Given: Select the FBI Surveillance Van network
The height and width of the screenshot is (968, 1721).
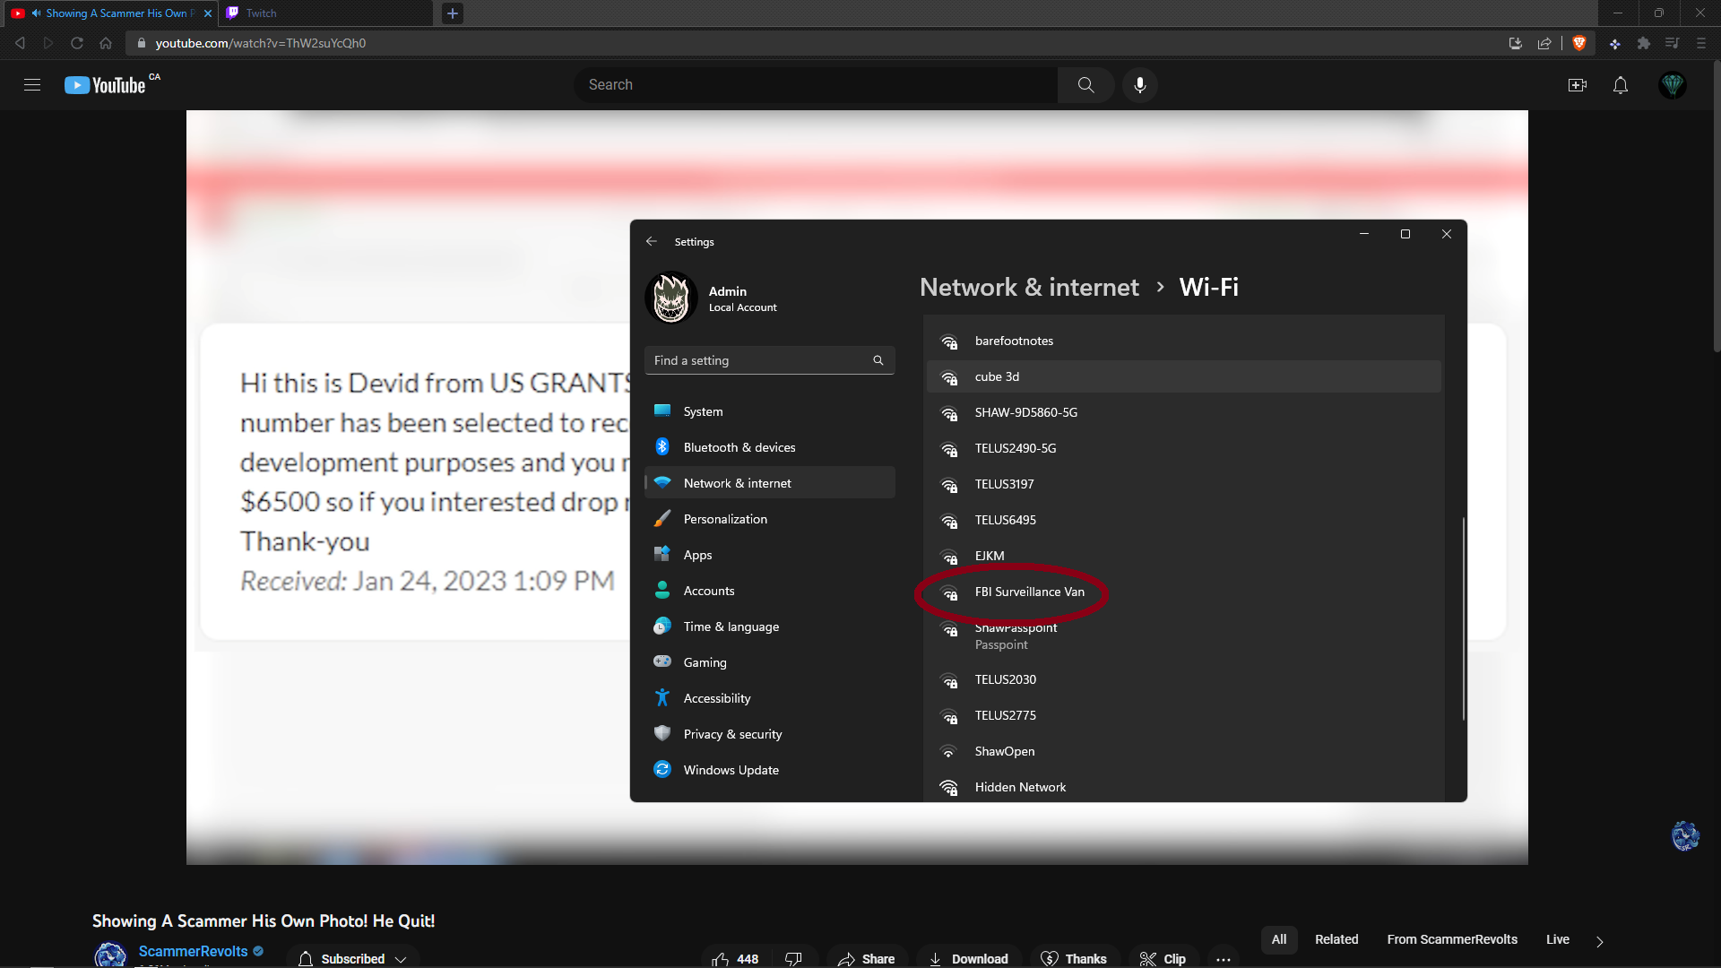Looking at the screenshot, I should tap(1183, 592).
